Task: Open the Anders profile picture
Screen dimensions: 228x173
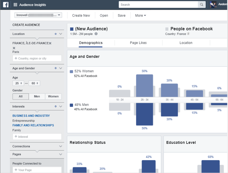Action: [213, 5]
